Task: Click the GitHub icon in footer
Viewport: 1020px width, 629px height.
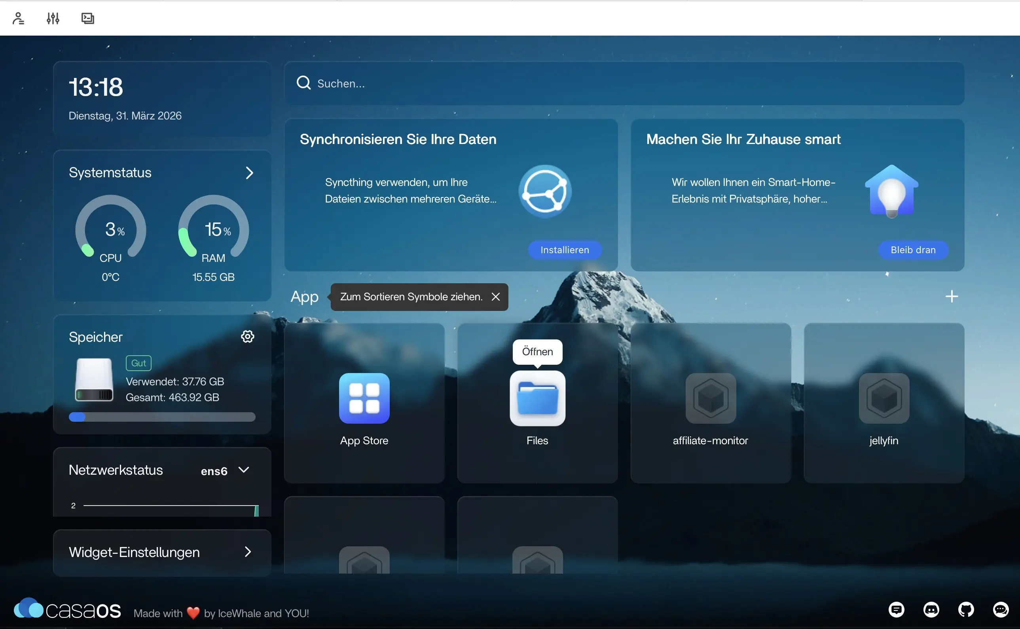Action: point(965,610)
